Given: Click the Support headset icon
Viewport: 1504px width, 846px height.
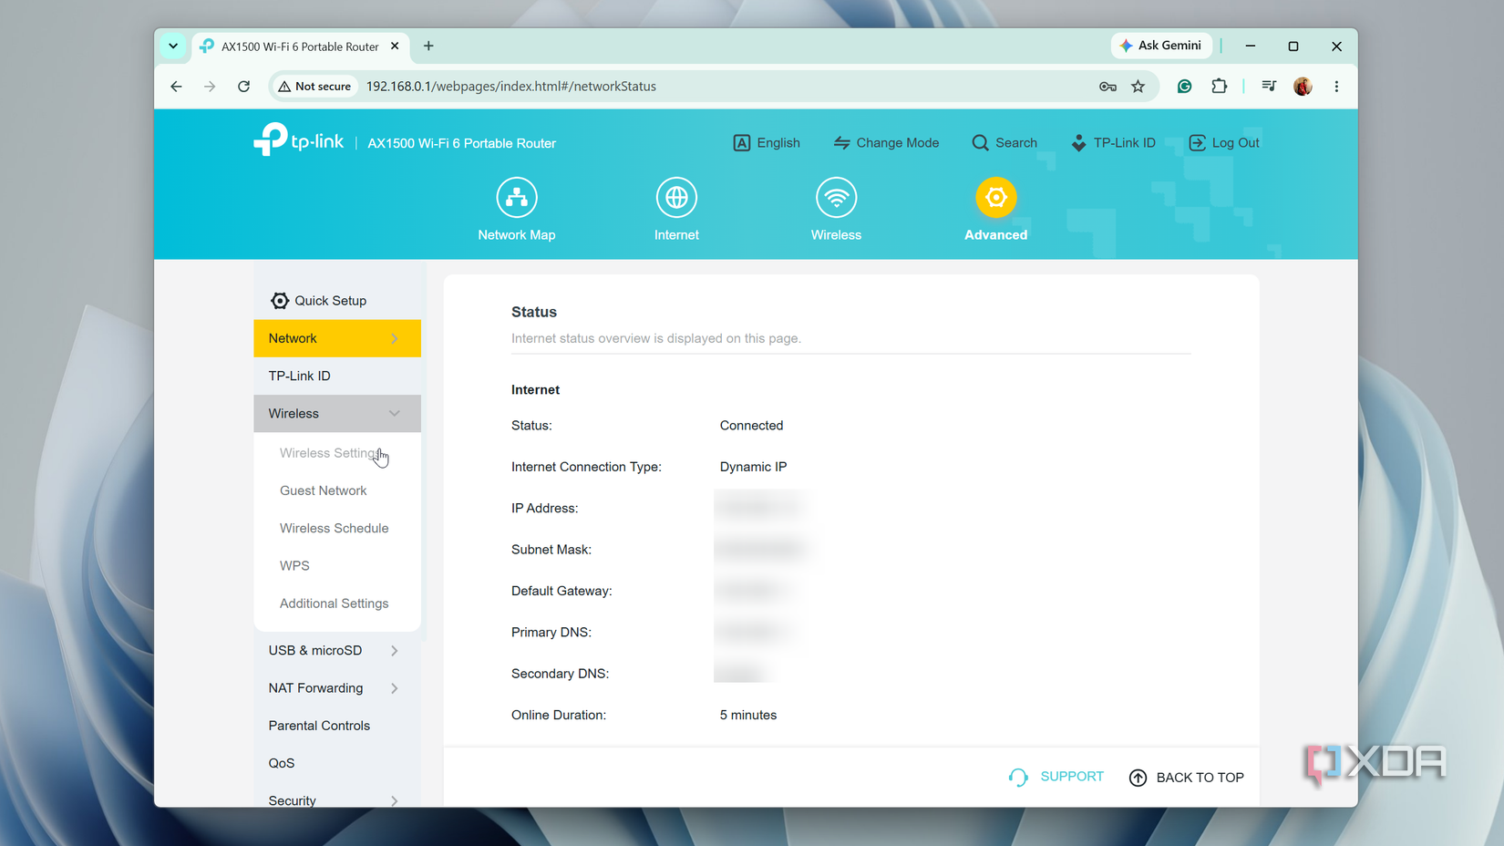Looking at the screenshot, I should (x=1018, y=777).
